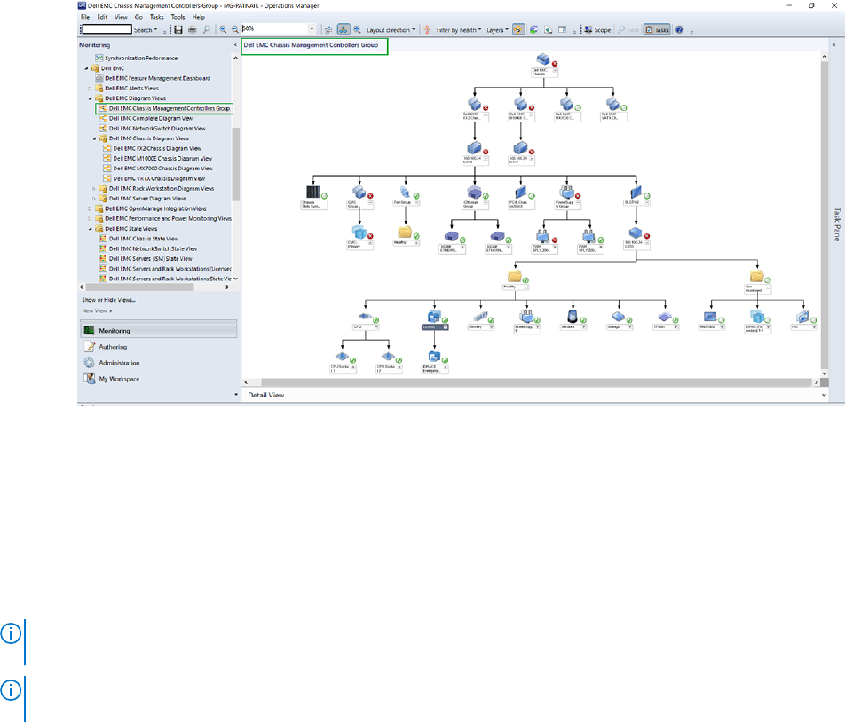Image resolution: width=845 pixels, height=723 pixels.
Task: Select the NIC node icon
Action: coord(803,317)
